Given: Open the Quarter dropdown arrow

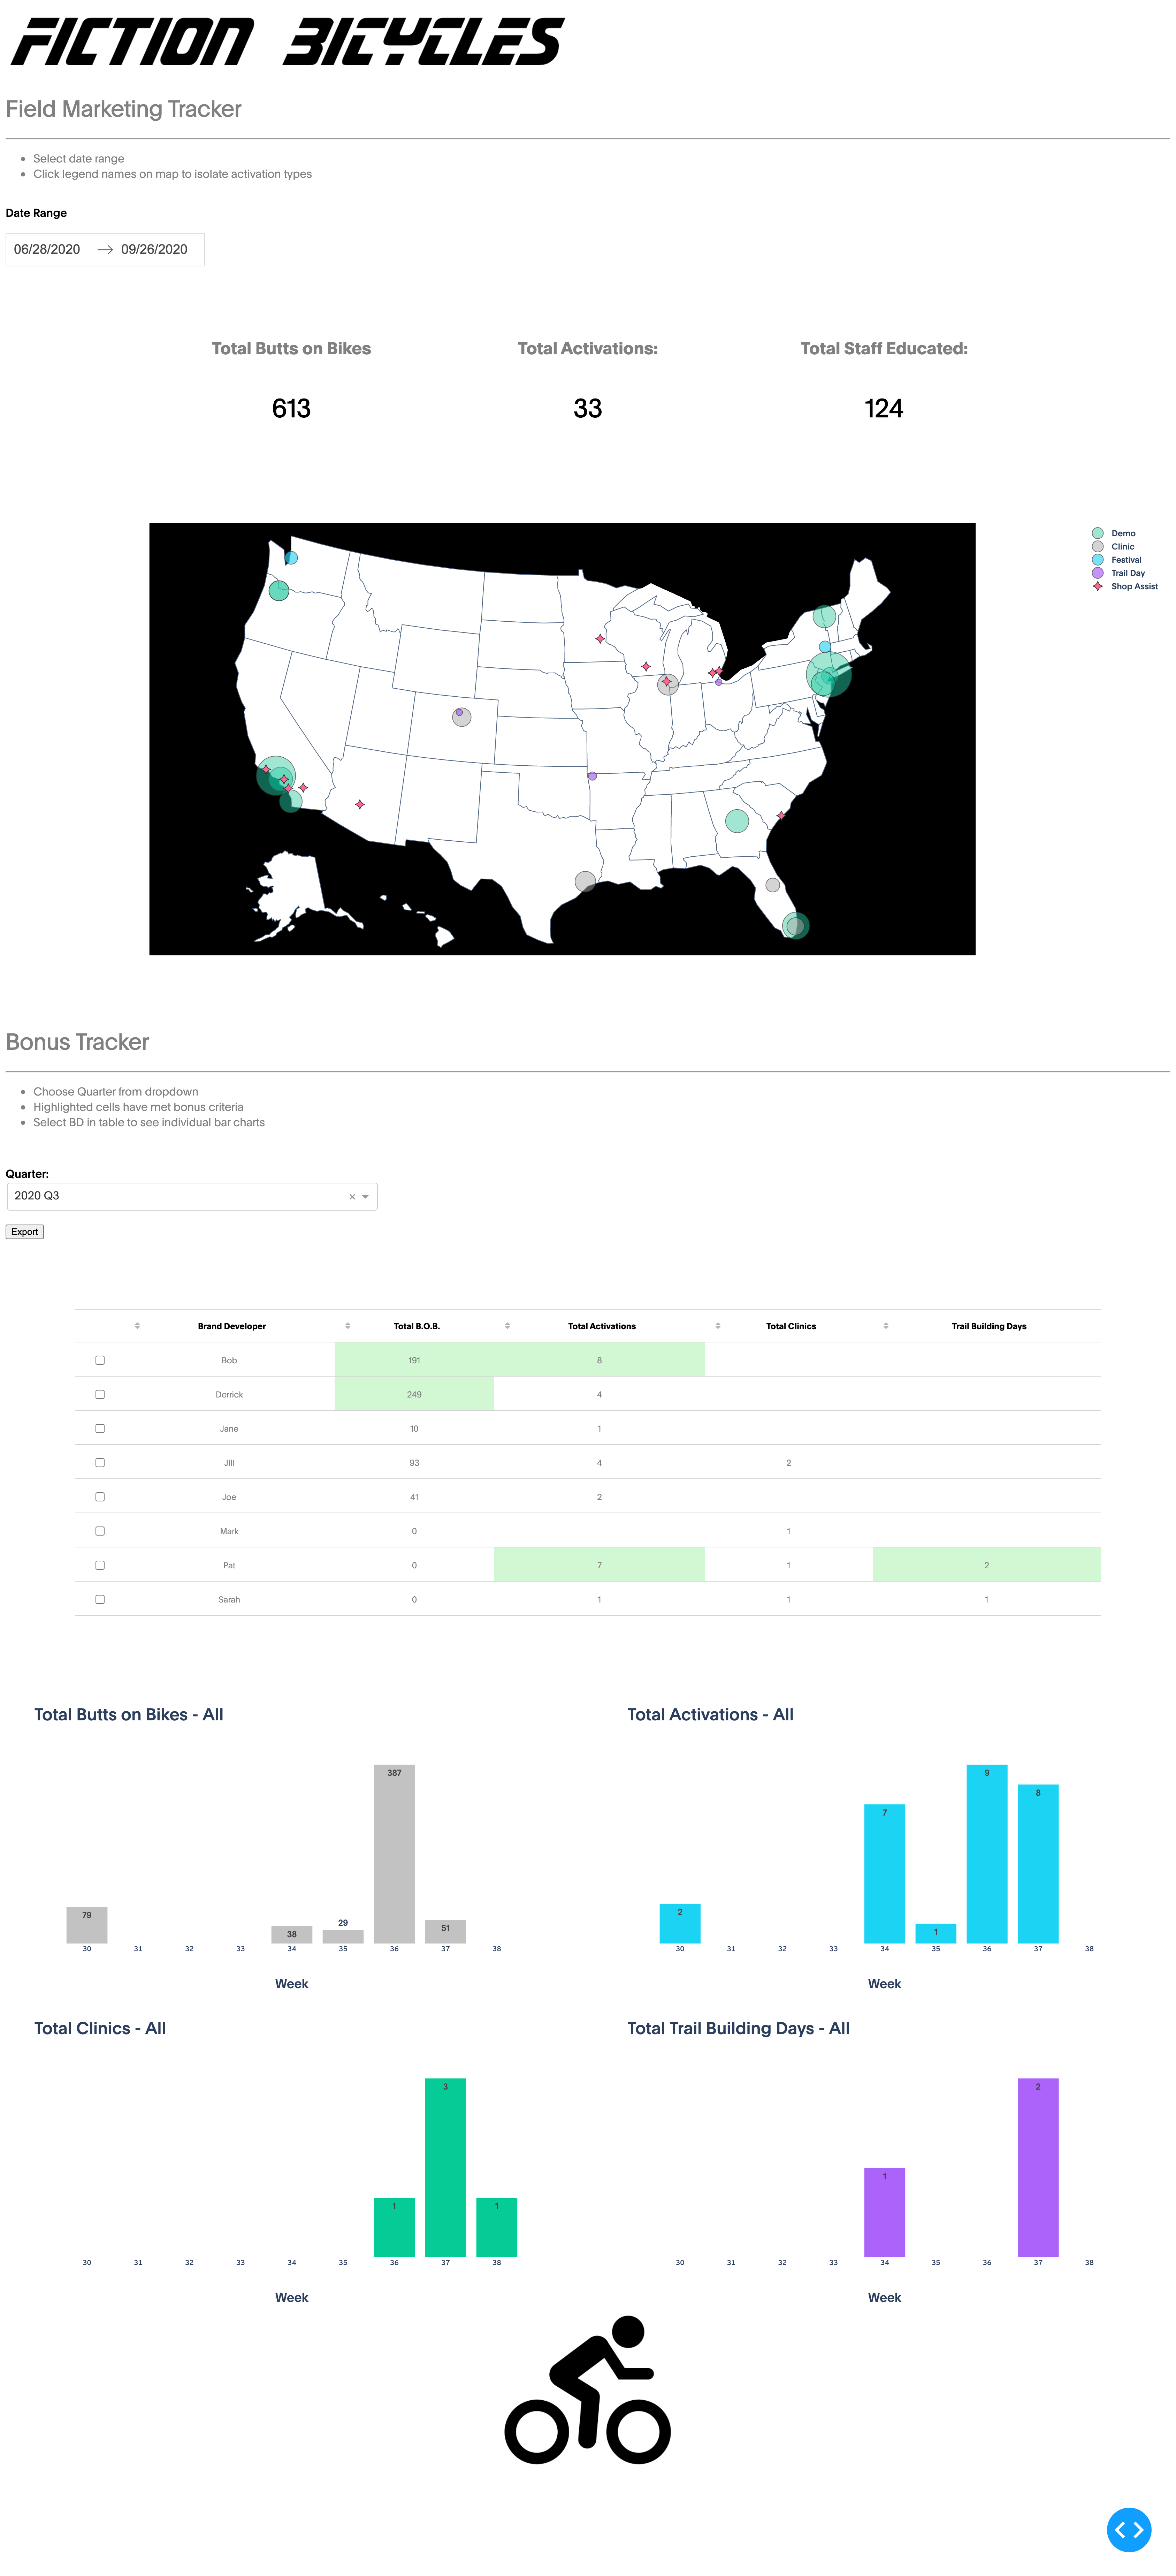Looking at the screenshot, I should (365, 1197).
